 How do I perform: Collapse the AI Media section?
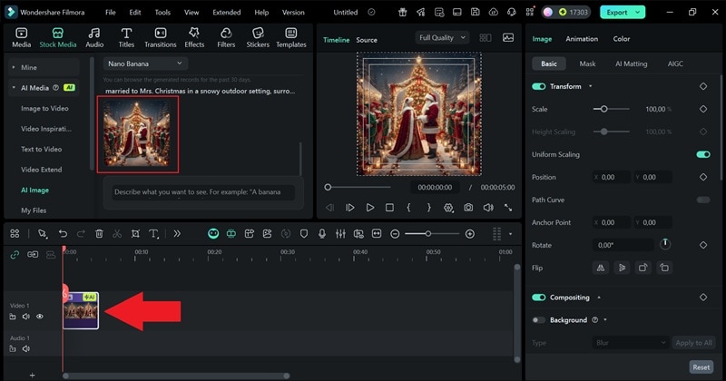click(x=14, y=87)
